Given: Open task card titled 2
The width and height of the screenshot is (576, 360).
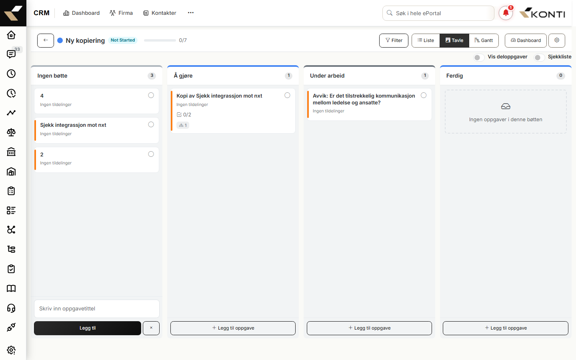Looking at the screenshot, I should [x=96, y=160].
